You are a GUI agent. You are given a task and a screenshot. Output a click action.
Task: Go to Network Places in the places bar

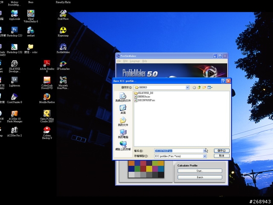click(123, 146)
